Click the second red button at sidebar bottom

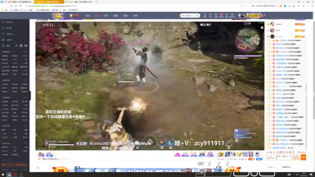[x=22, y=165]
